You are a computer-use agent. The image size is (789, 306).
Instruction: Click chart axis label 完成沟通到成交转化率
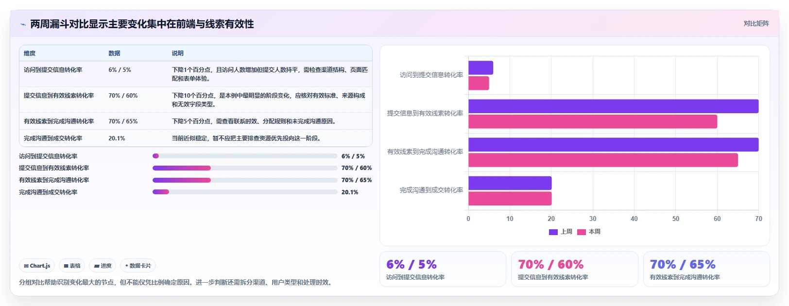click(x=431, y=190)
